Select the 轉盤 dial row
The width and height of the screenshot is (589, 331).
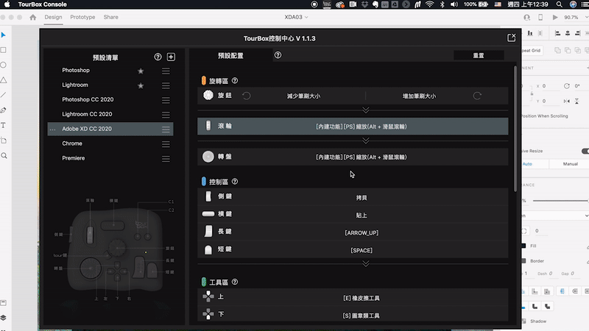point(353,157)
